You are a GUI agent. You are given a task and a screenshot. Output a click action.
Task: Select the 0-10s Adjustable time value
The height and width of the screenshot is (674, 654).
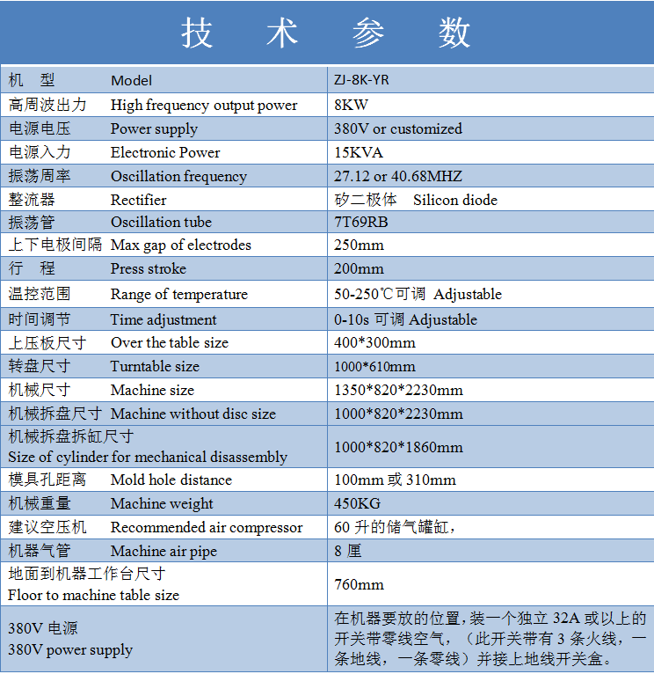[405, 319]
